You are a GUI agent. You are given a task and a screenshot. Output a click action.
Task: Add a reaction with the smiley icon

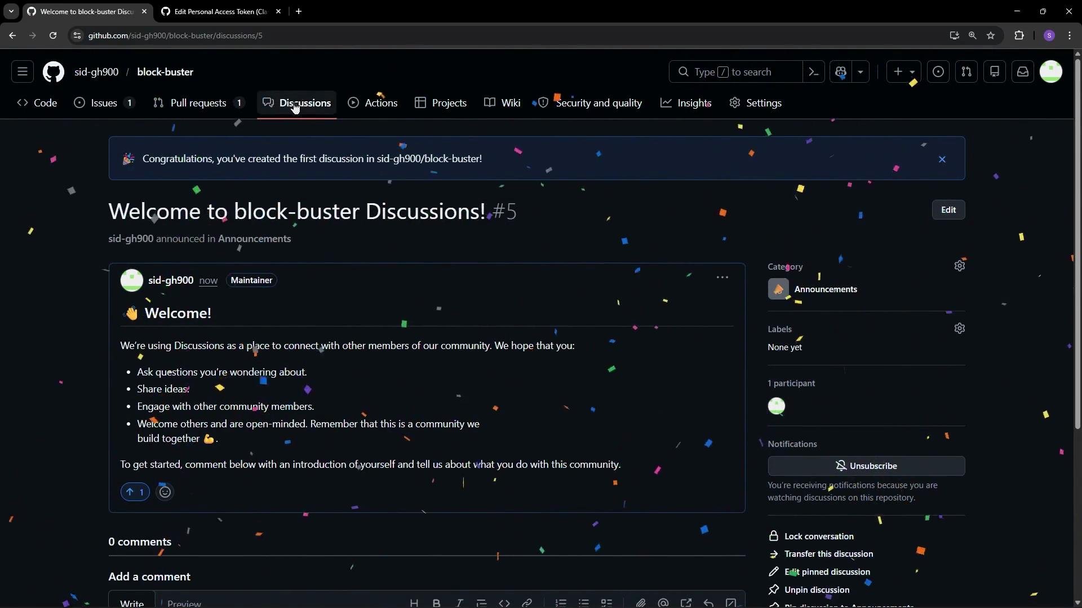coord(165,492)
